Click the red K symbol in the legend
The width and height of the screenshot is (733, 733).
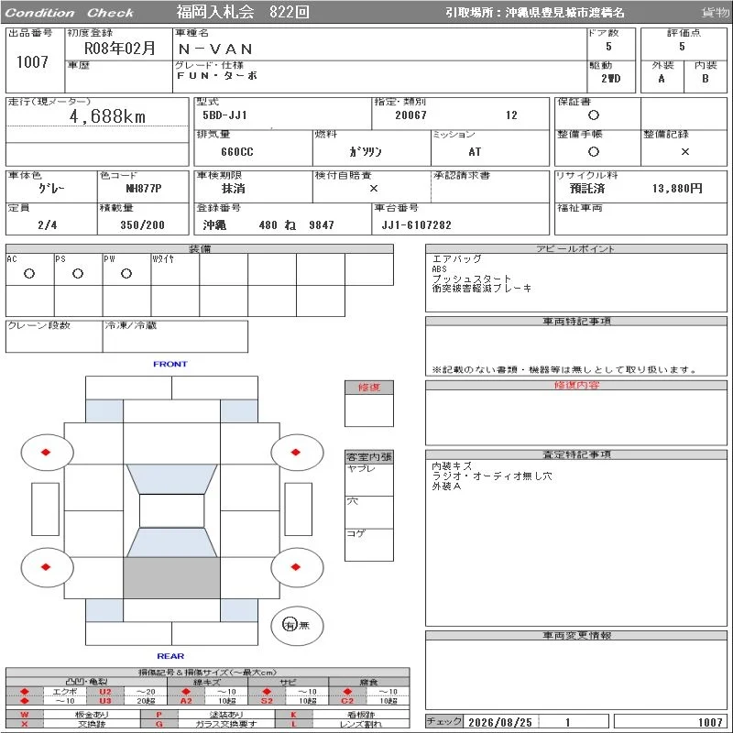(293, 715)
